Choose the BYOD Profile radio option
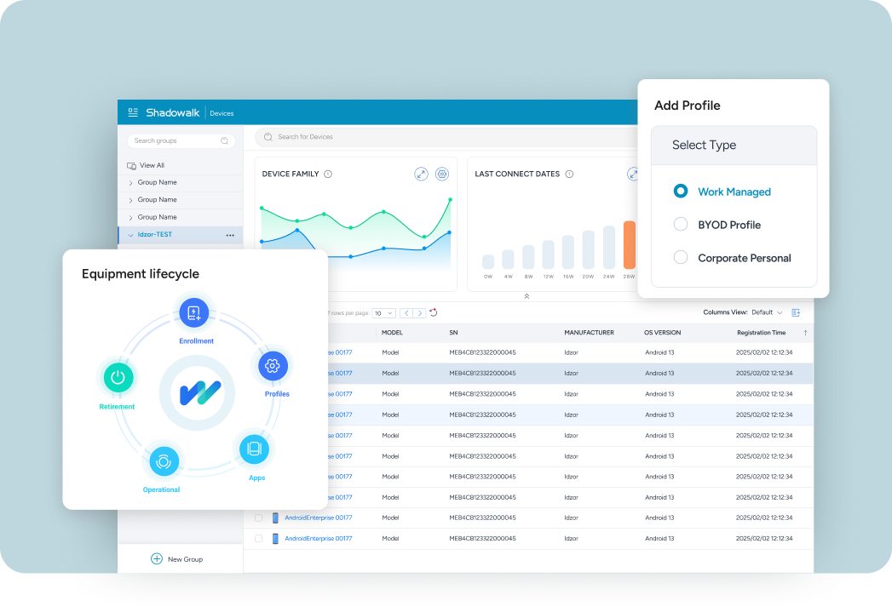 click(681, 225)
